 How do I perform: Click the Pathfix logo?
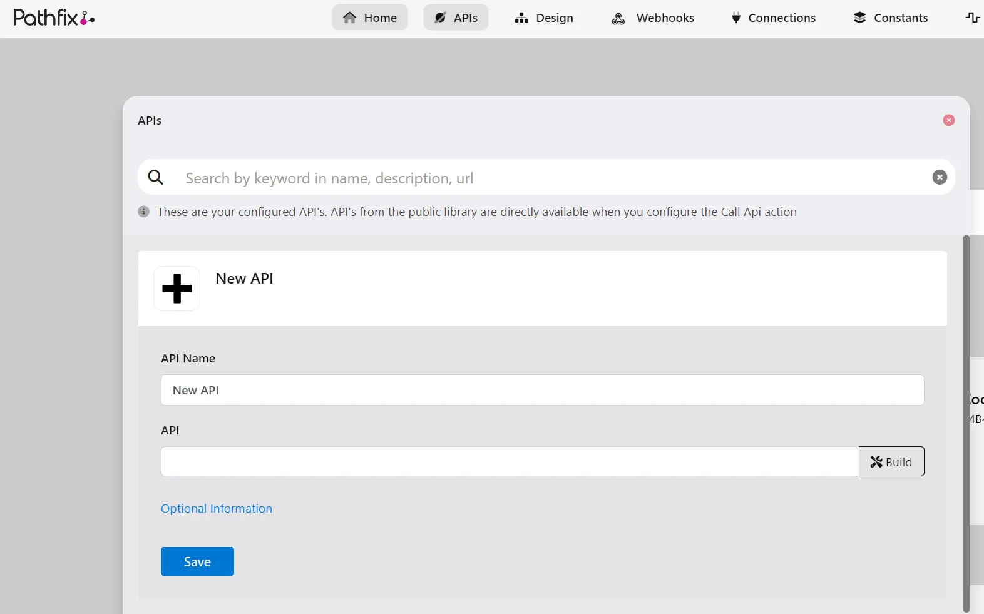point(54,18)
